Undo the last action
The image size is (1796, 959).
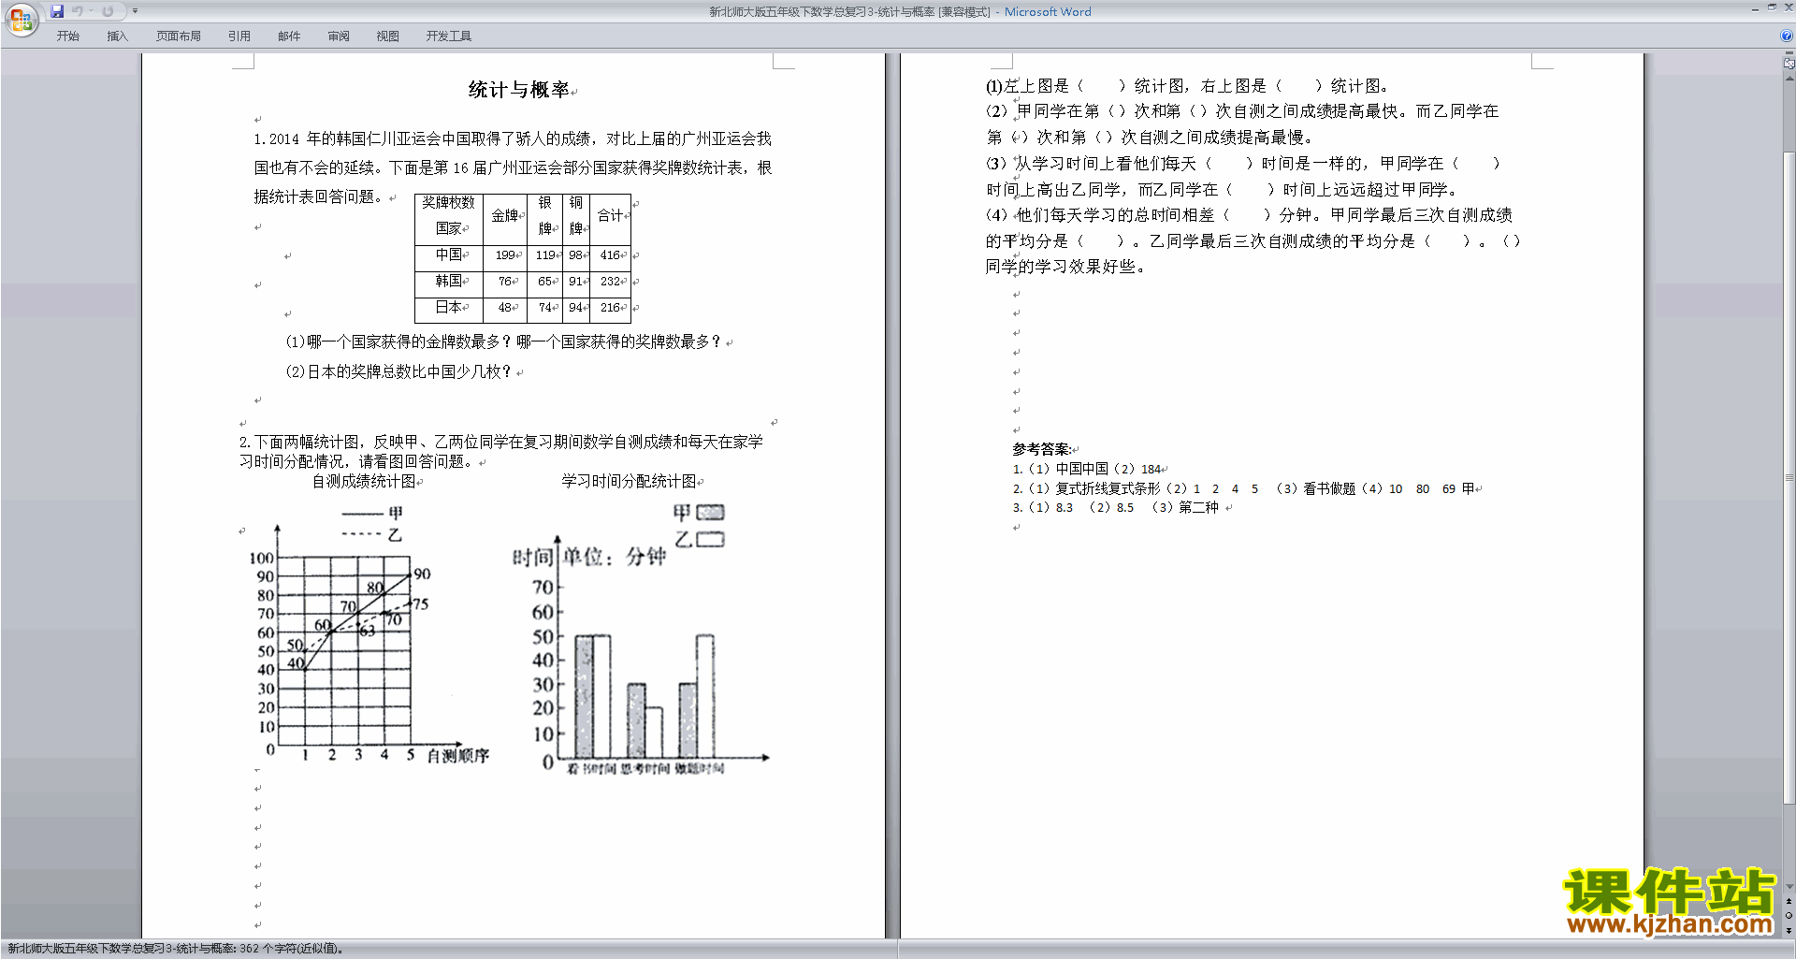78,11
